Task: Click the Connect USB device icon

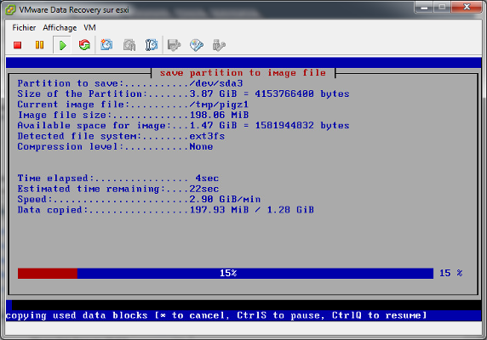Action: (x=219, y=45)
